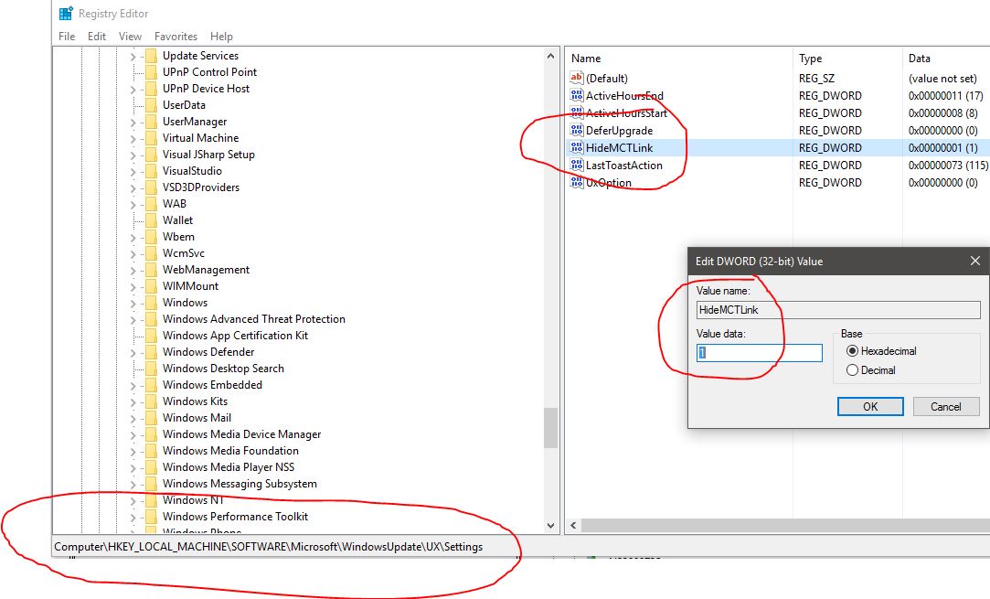The width and height of the screenshot is (990, 599).
Task: Click the values pane horizontal scrollbar
Action: point(785,525)
